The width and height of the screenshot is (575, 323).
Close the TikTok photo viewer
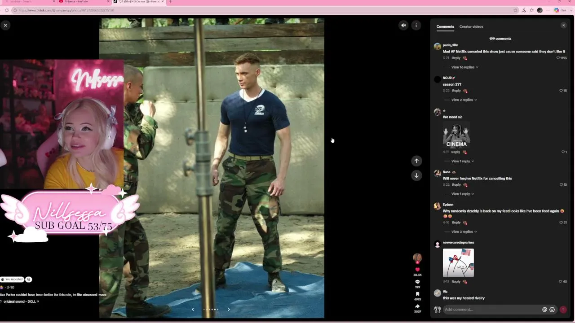point(5,25)
